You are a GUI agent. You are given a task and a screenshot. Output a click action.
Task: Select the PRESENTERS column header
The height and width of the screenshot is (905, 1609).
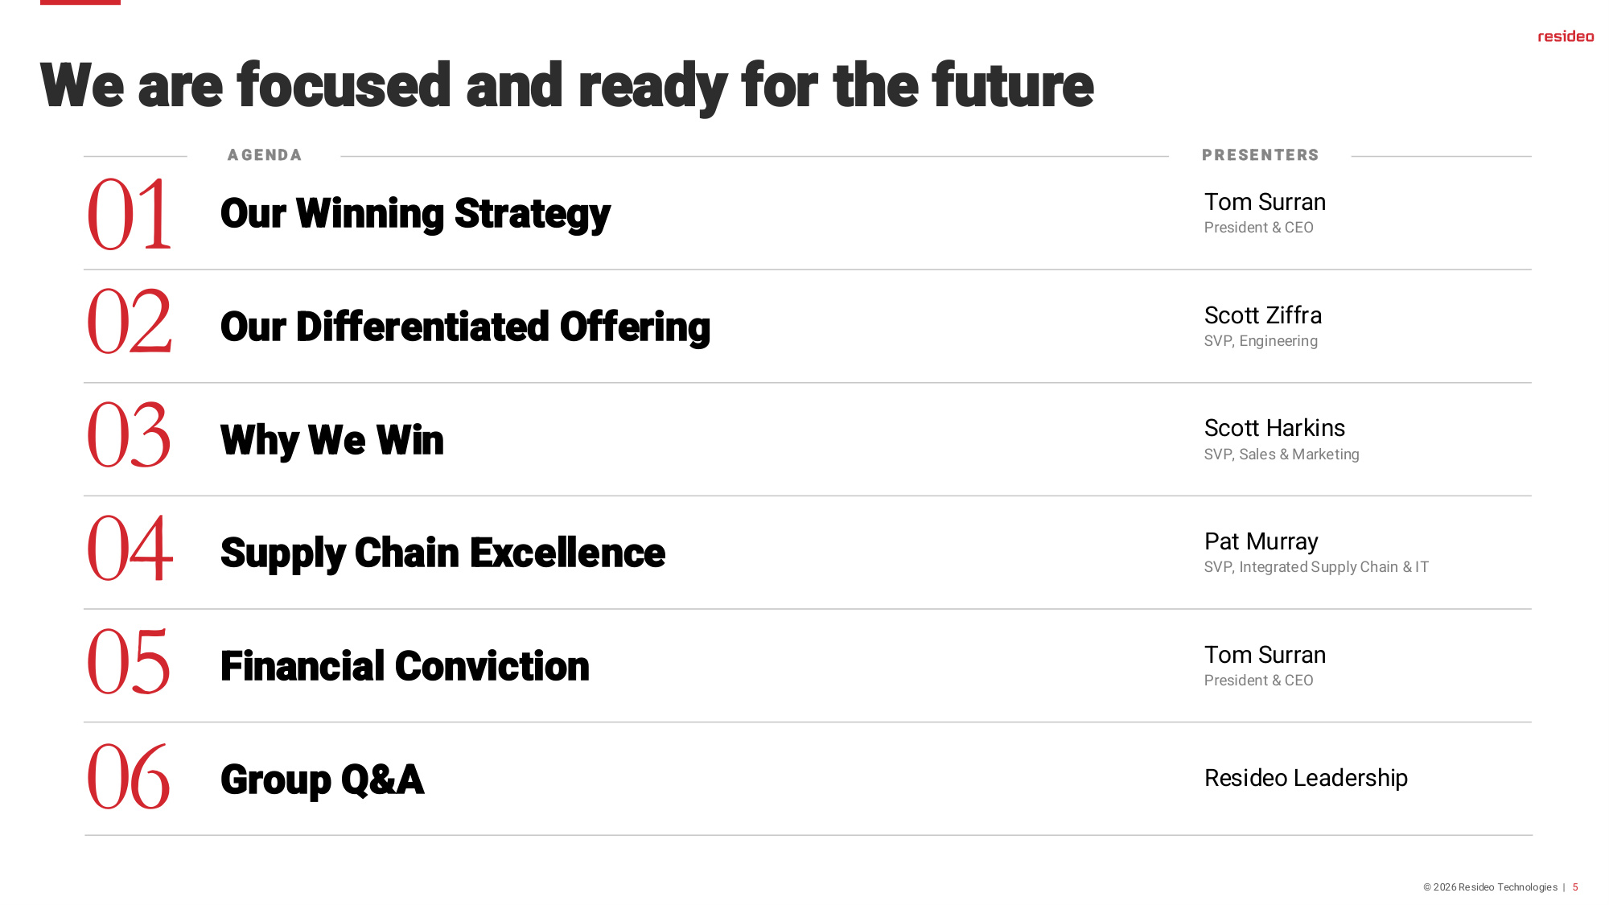[x=1261, y=155]
